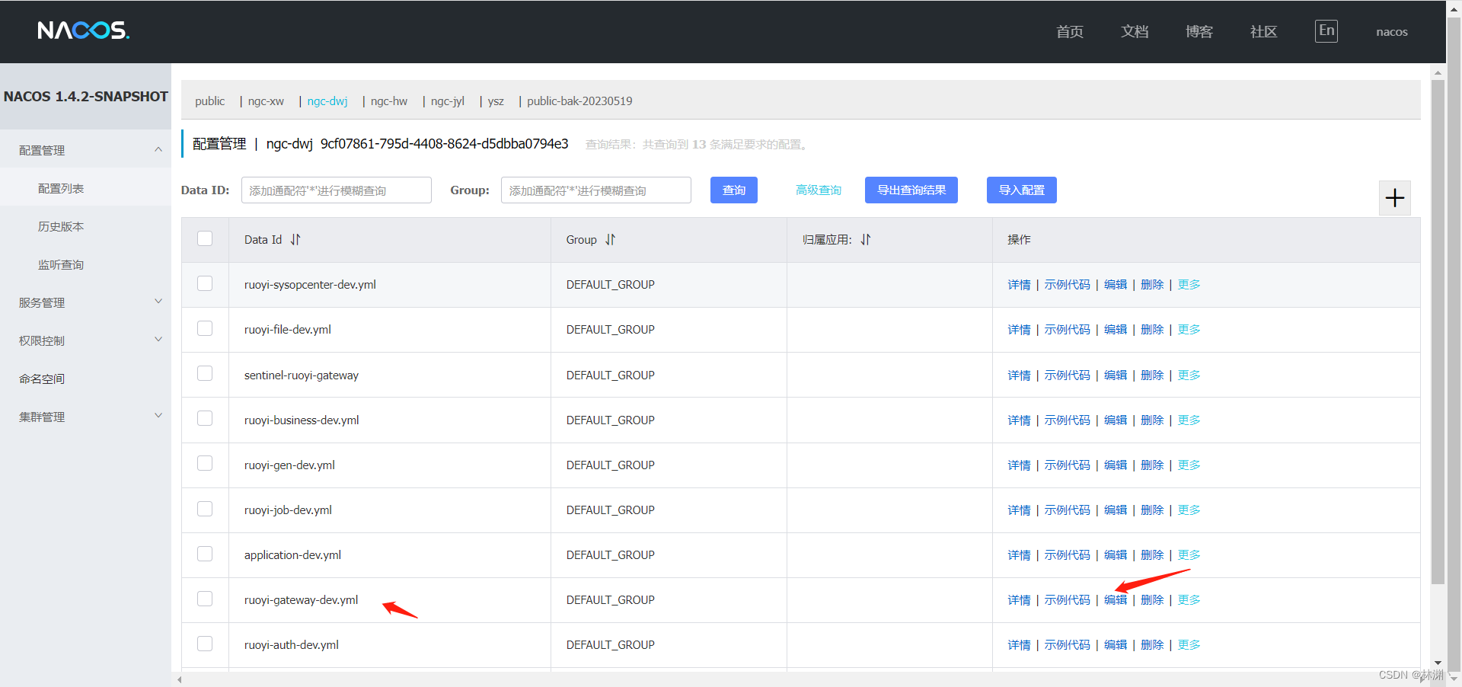
Task: Toggle select-all checkbox in table header
Action: click(205, 238)
